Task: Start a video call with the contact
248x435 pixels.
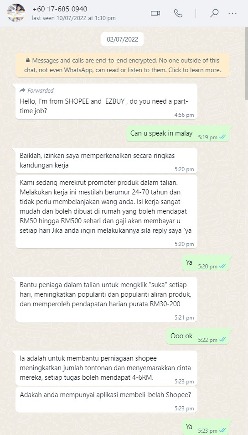Action: [155, 13]
